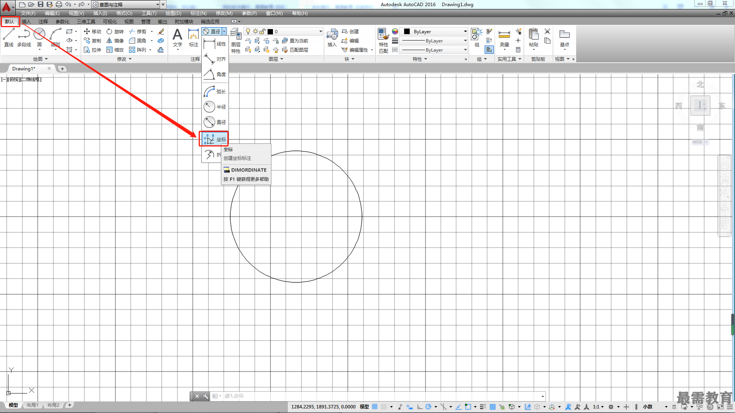
Task: Select the 圆 circle tool
Action: pos(39,38)
